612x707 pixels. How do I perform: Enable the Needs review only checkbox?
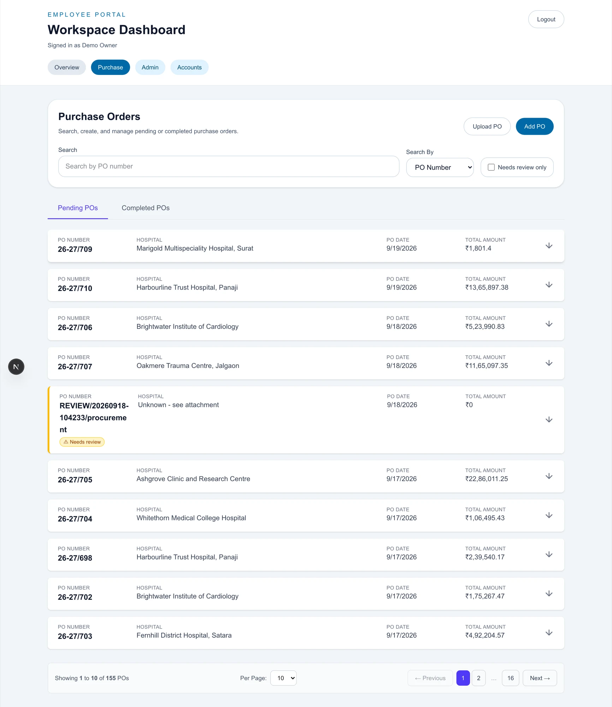491,167
